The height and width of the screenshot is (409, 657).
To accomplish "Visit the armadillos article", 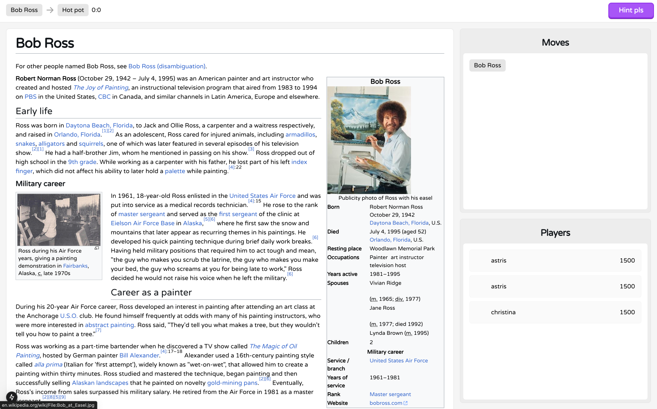I will [300, 135].
